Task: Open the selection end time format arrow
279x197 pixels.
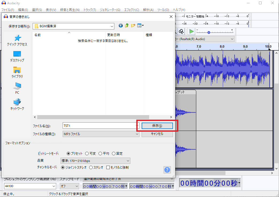Action: coord(173,186)
